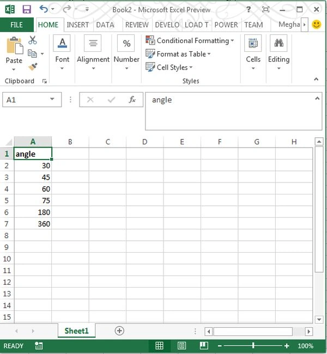Click the zoom slider handle

point(253,345)
